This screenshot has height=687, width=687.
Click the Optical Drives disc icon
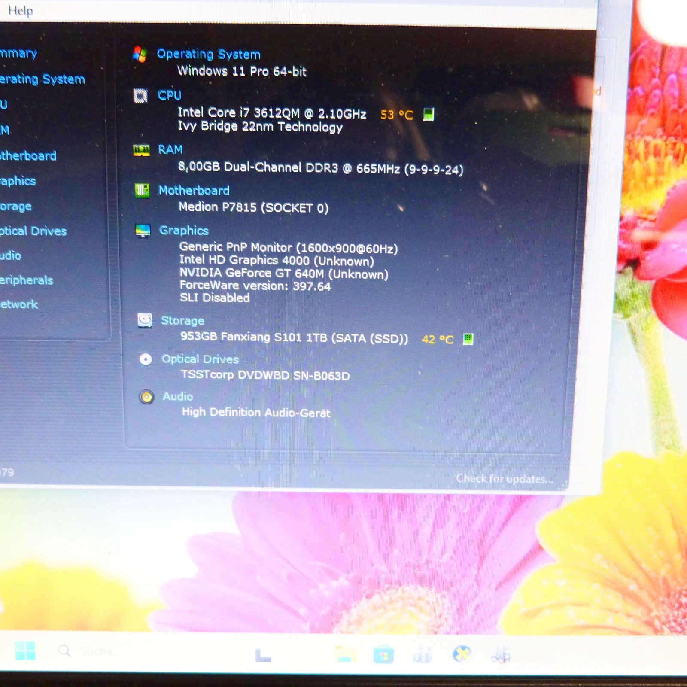click(146, 359)
